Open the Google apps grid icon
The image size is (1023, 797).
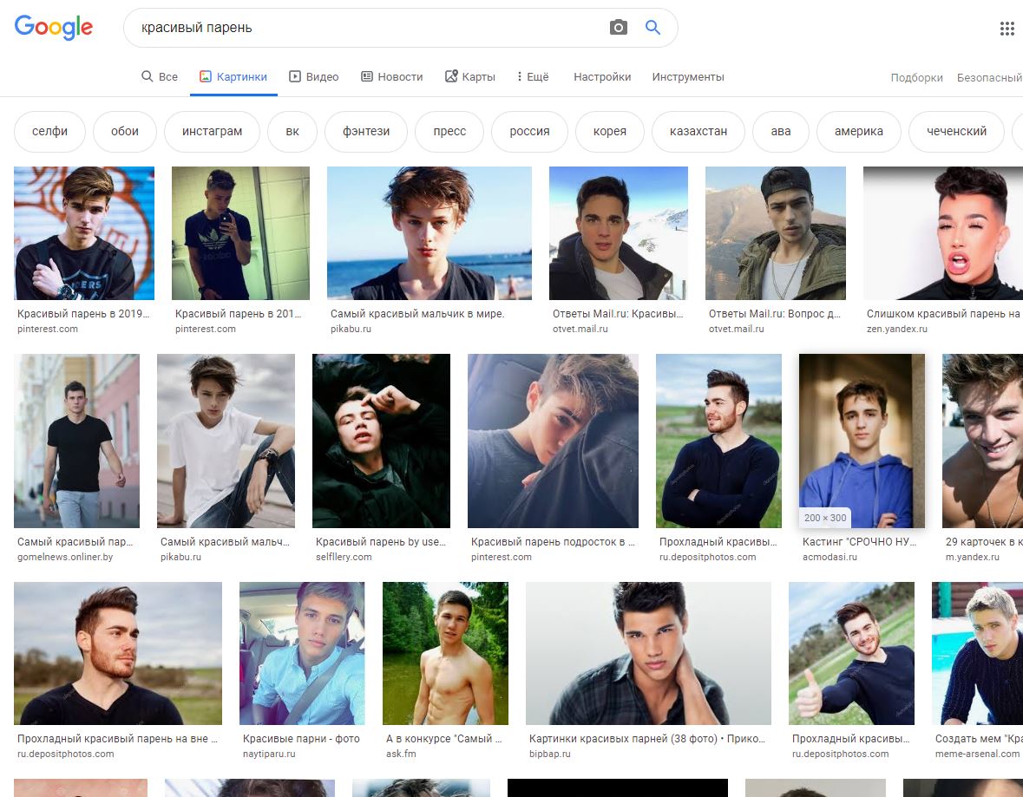click(x=1007, y=28)
